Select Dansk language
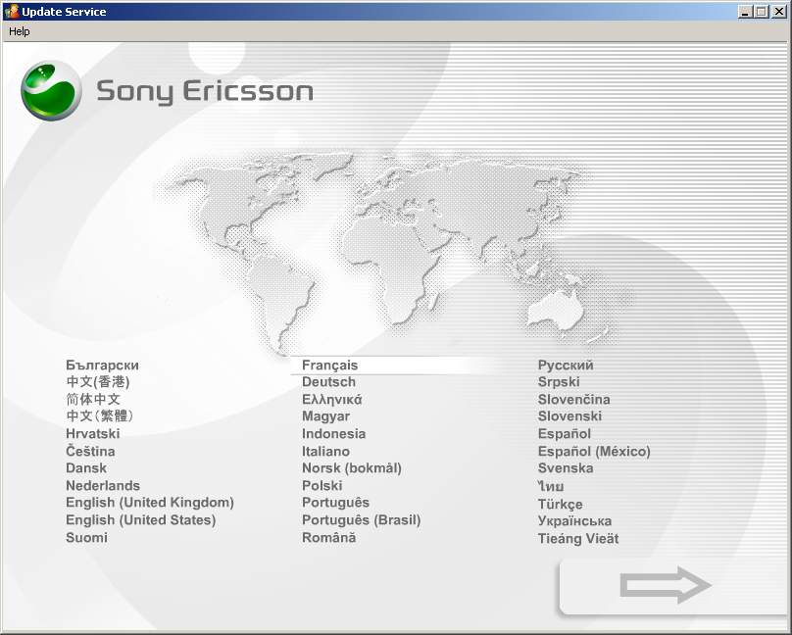 [x=86, y=468]
